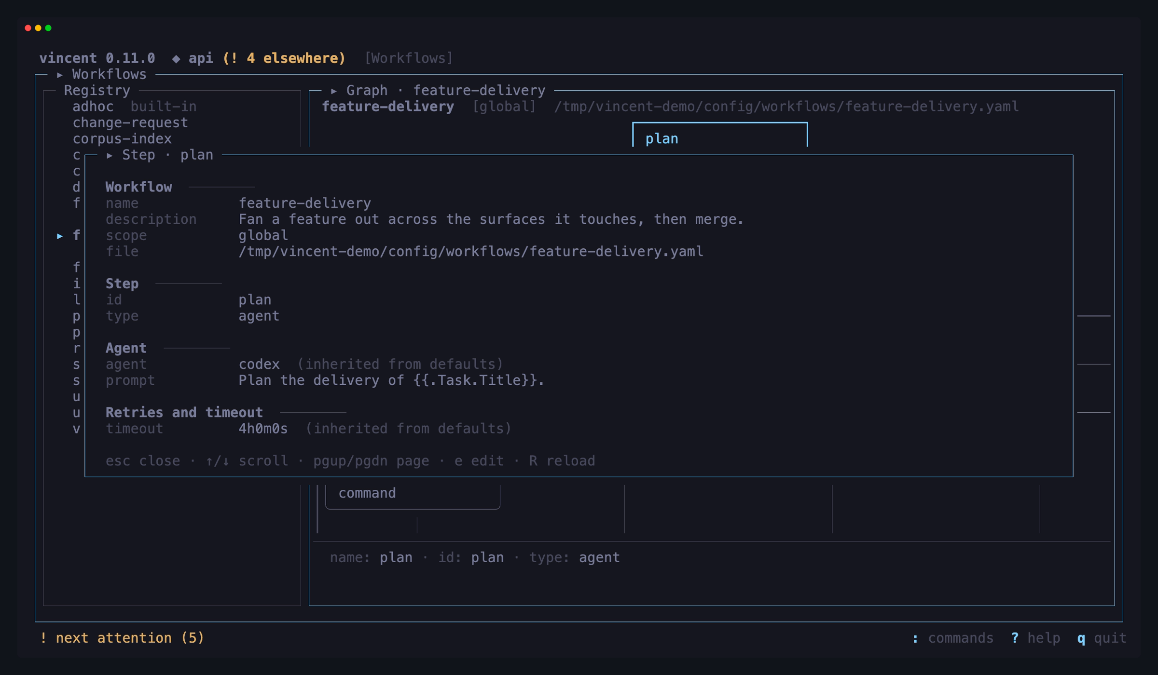
Task: Click the timeout value '4h0m0s'
Action: pyautogui.click(x=263, y=429)
